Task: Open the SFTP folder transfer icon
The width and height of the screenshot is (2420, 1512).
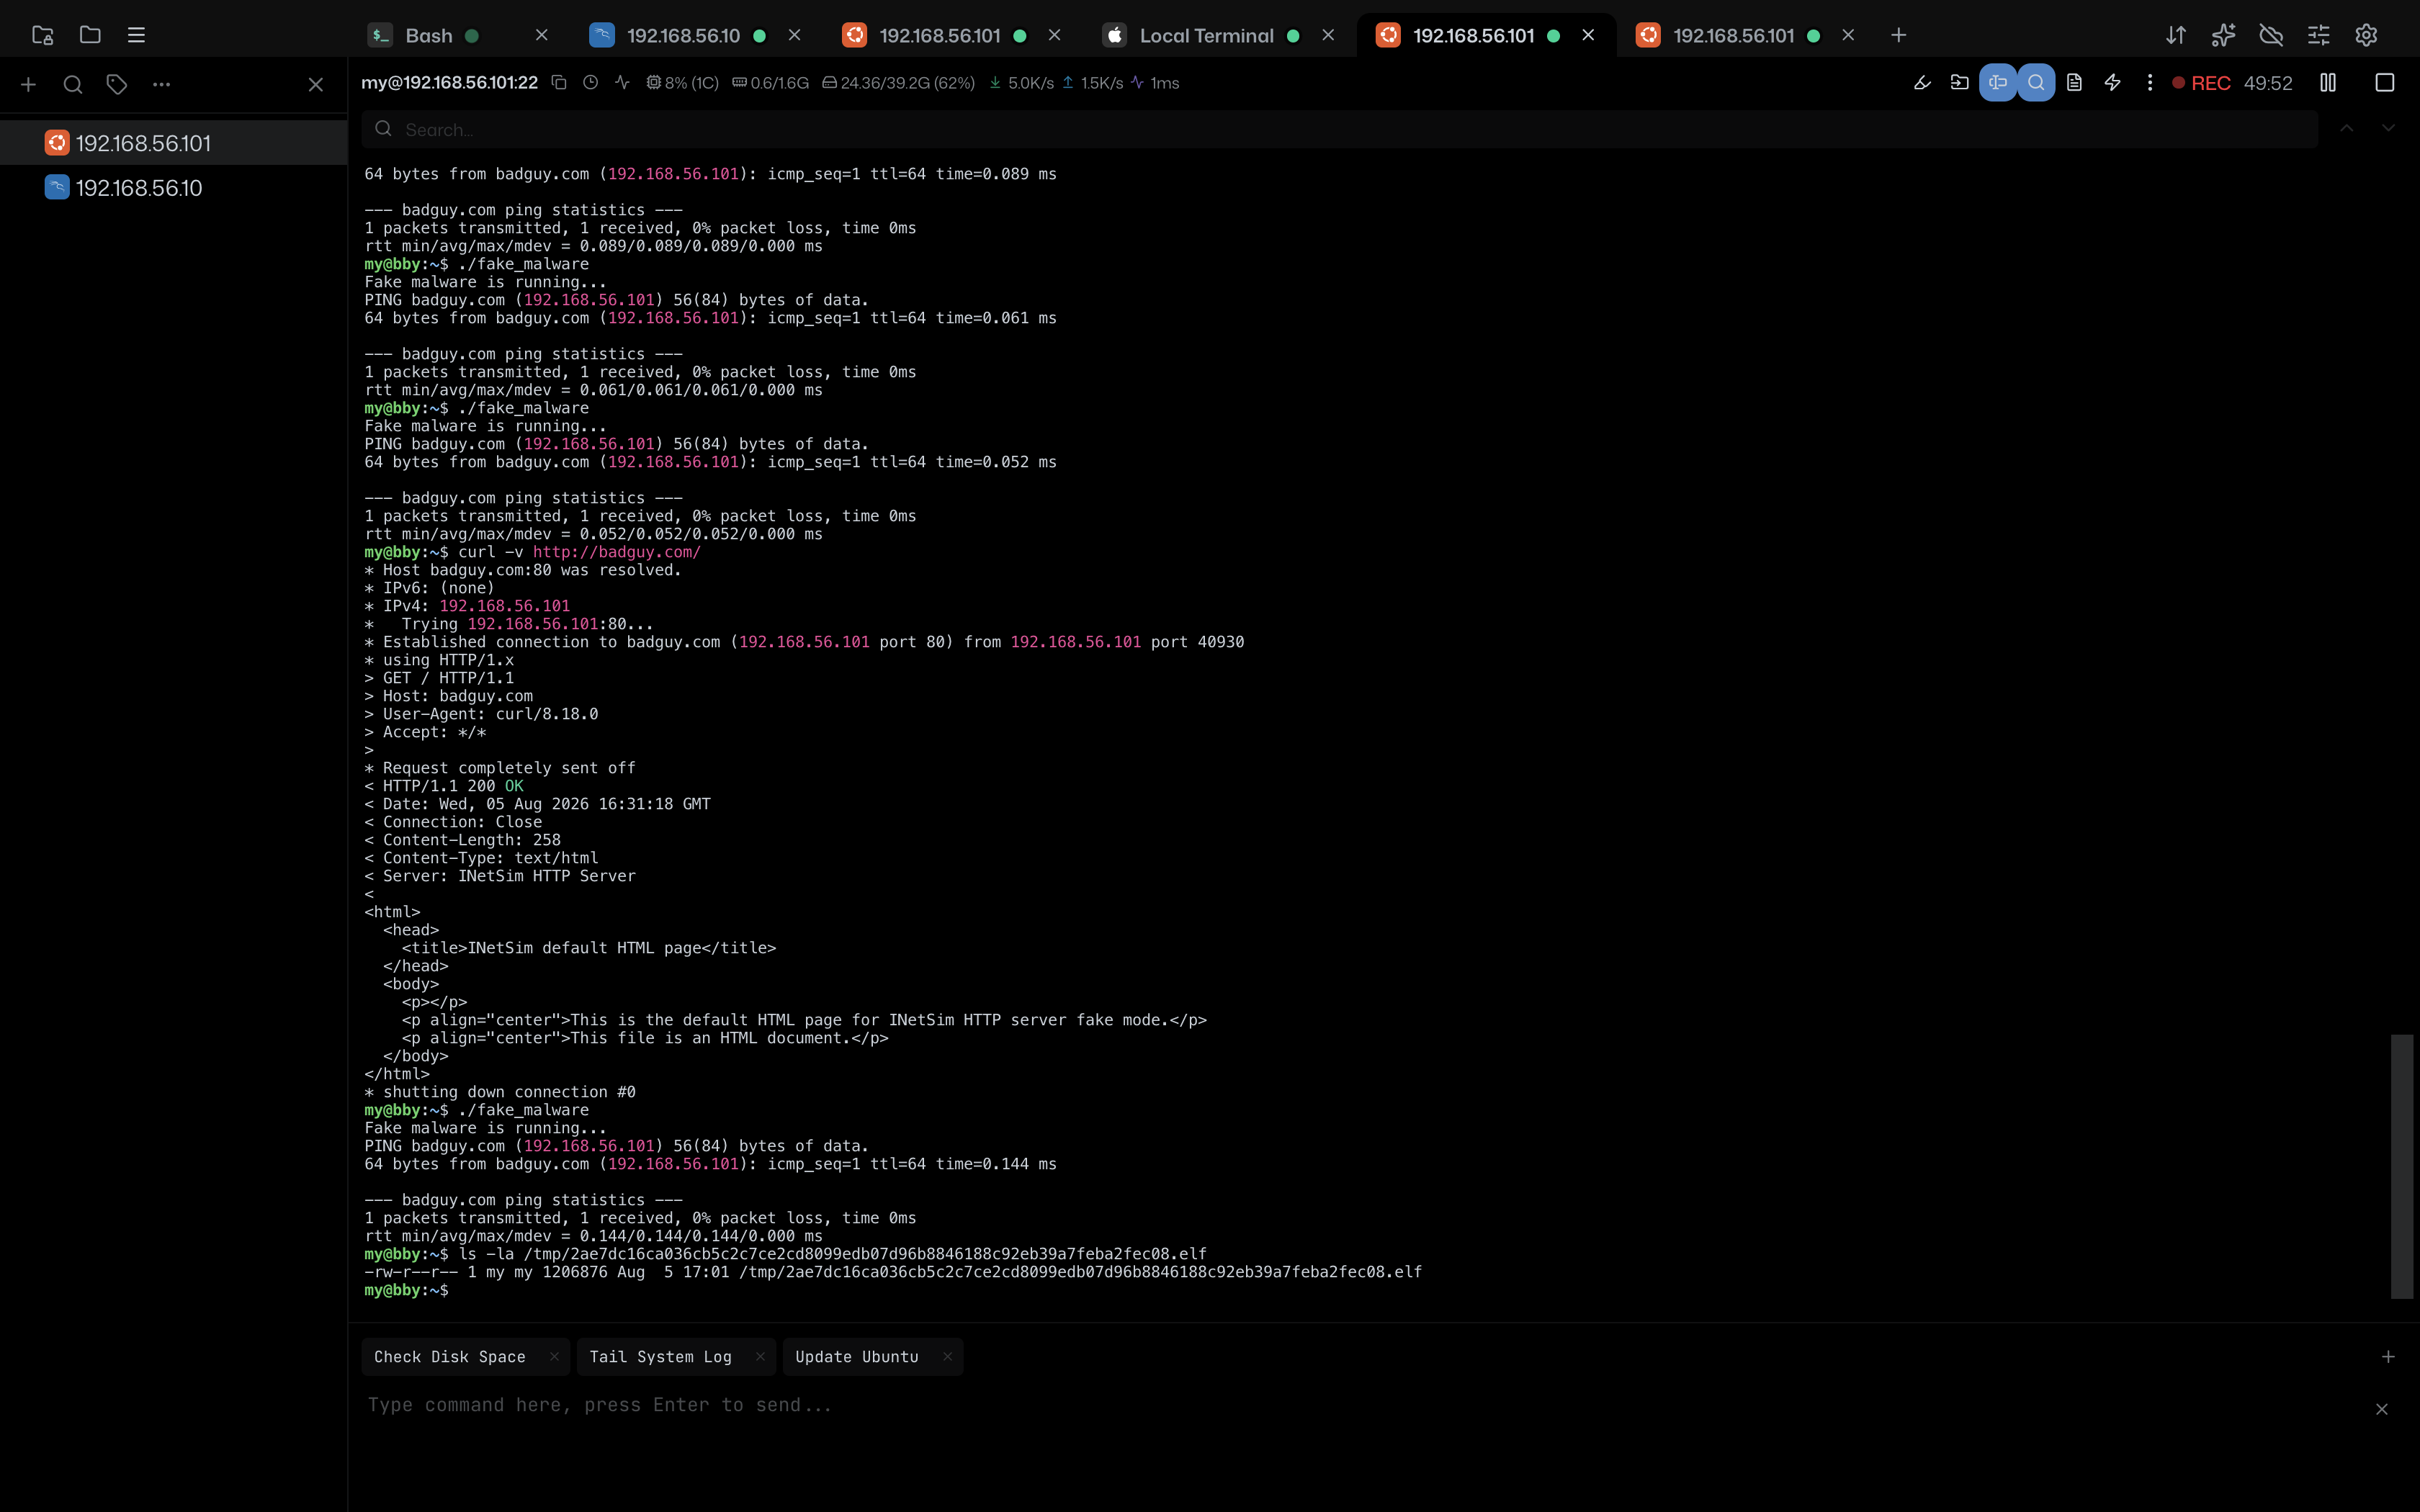Action: (x=1959, y=83)
